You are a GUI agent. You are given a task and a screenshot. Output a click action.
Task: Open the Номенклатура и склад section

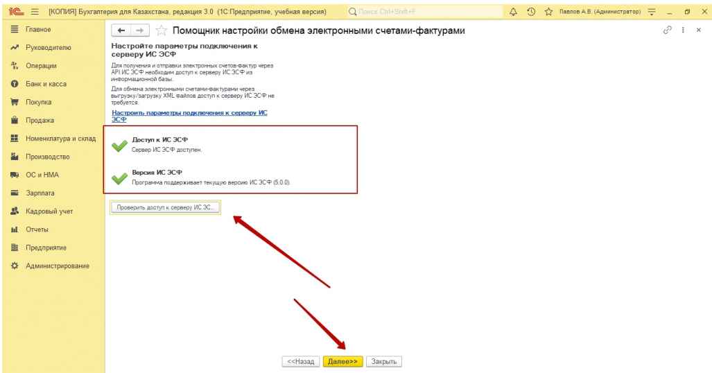60,138
